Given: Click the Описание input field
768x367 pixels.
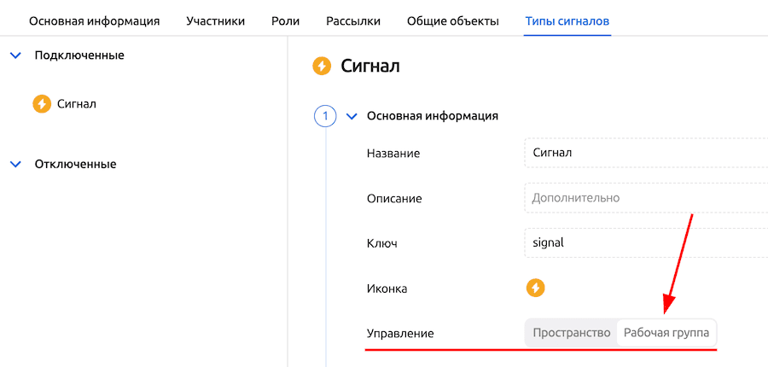Looking at the screenshot, I should pyautogui.click(x=646, y=198).
